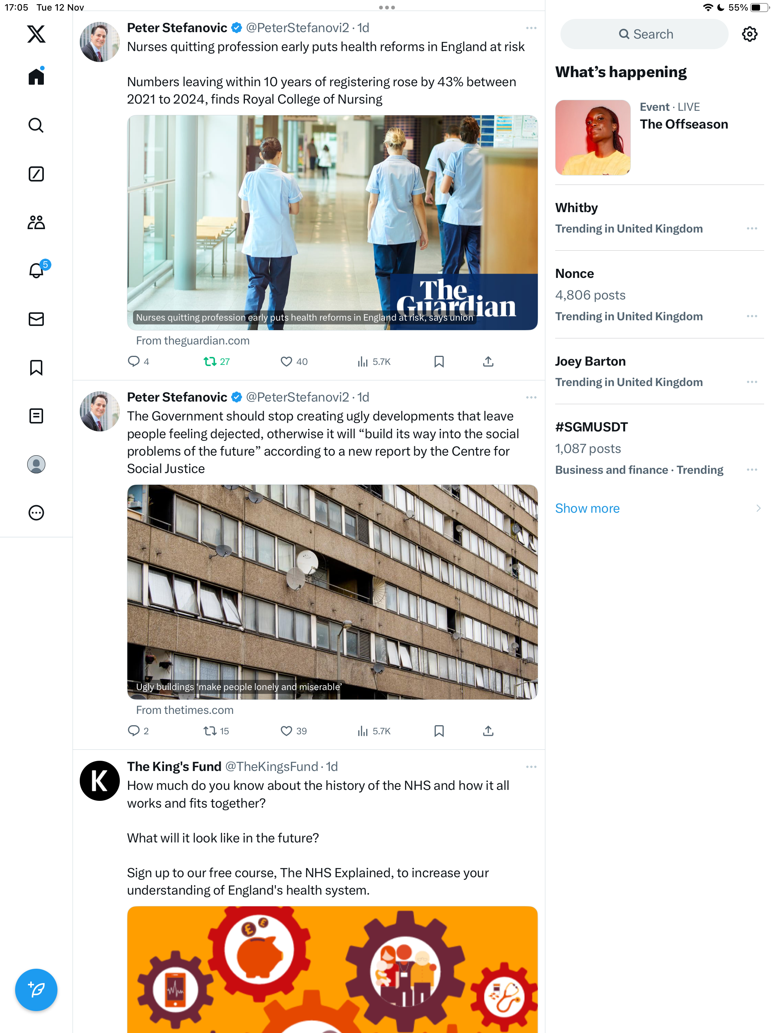This screenshot has width=774, height=1033.
Task: Open the Bookmarks tab in sidebar
Action: 36,368
